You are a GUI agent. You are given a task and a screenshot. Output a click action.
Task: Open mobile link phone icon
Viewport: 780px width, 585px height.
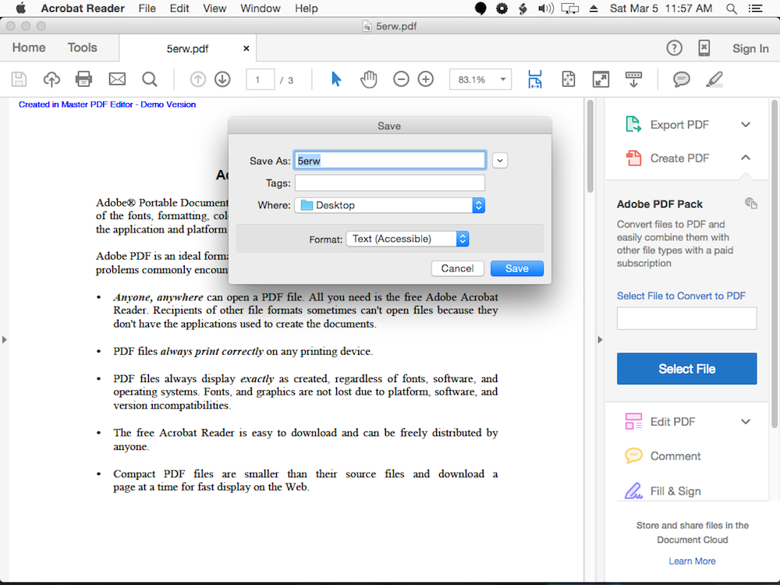704,48
